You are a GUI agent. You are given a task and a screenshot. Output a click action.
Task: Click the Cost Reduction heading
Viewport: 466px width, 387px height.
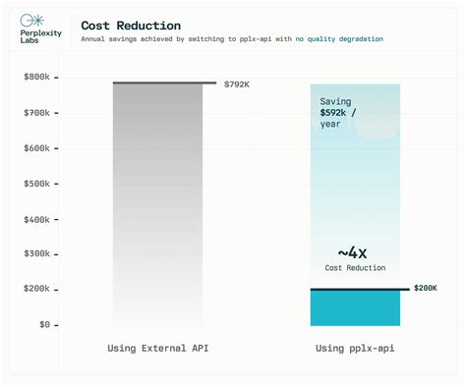[x=131, y=26]
